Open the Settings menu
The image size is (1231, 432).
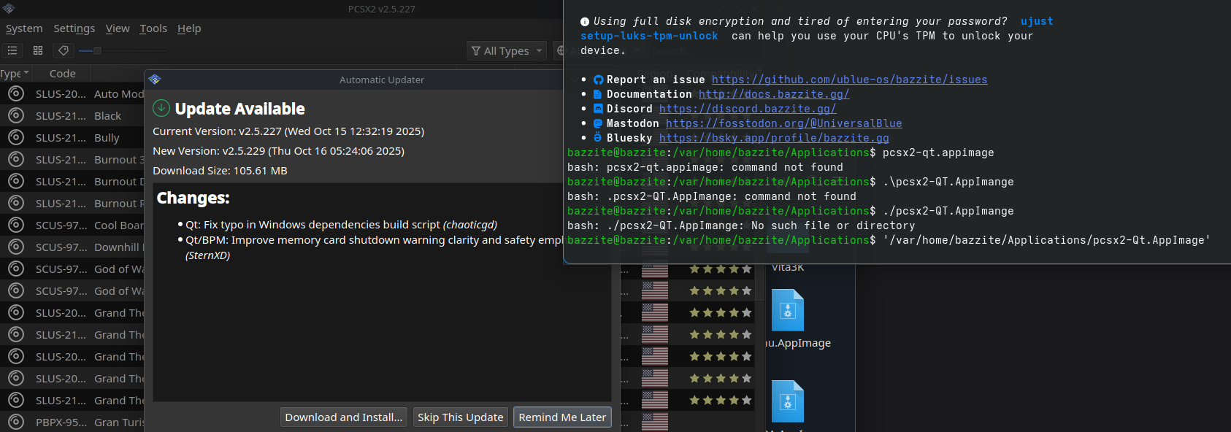click(x=74, y=28)
